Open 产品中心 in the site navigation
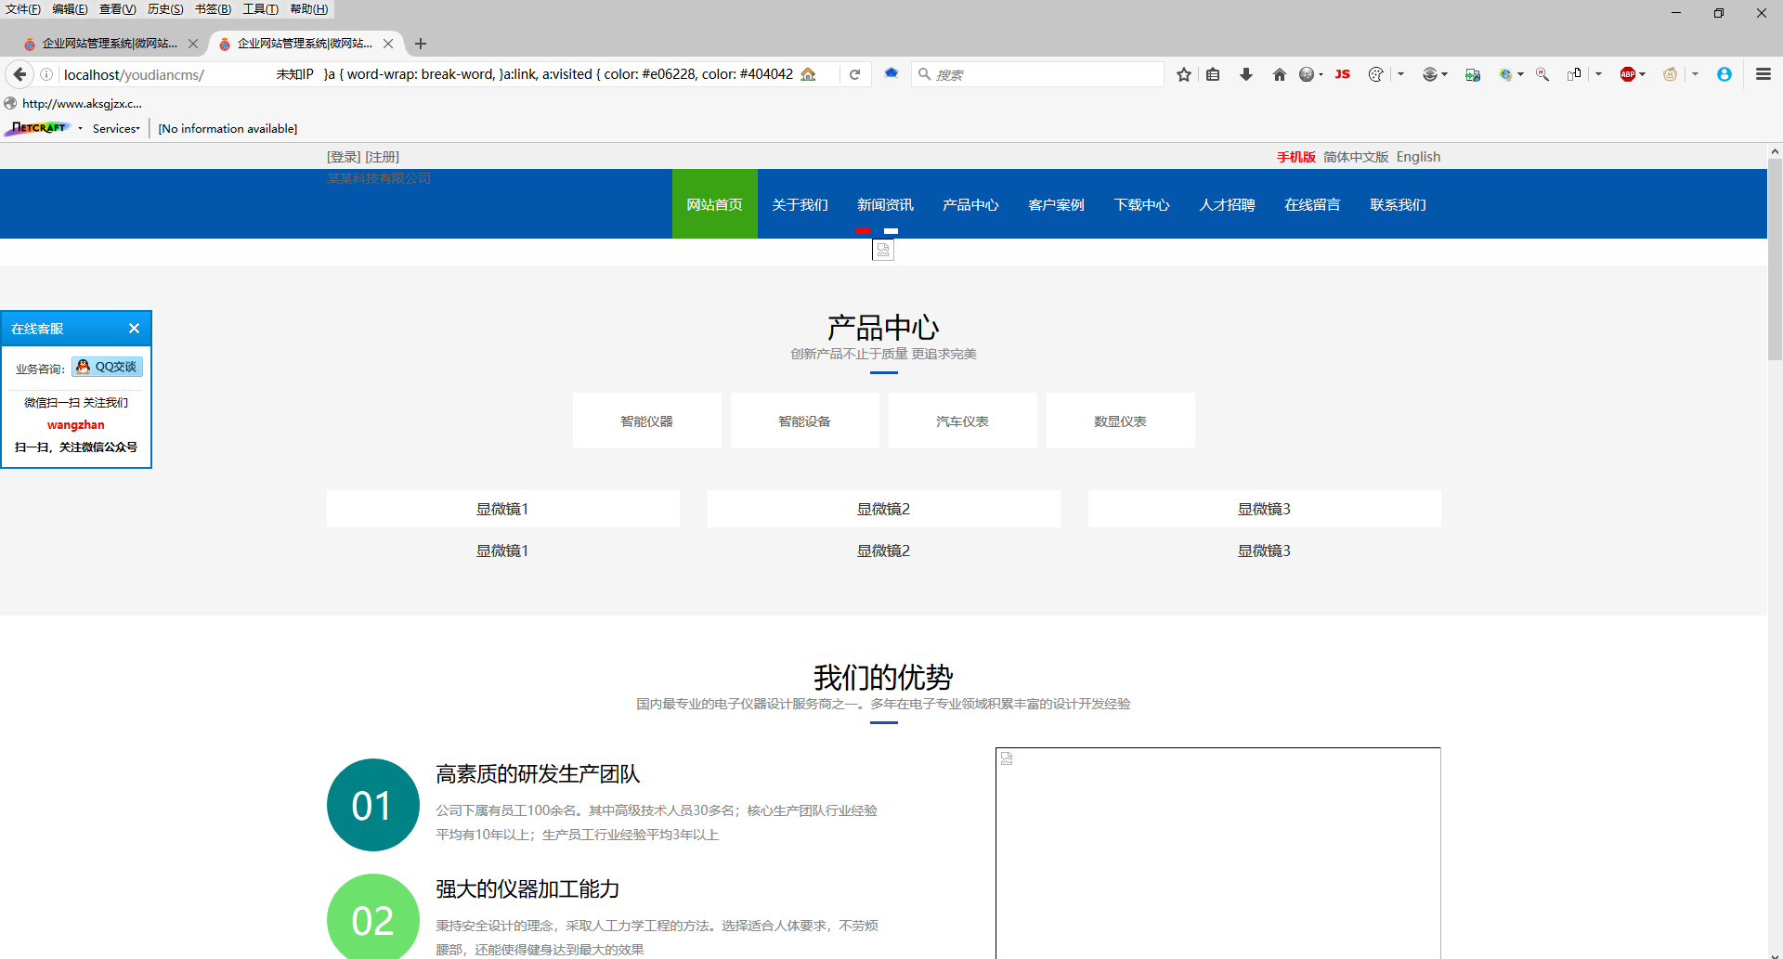The height and width of the screenshot is (959, 1783). [x=970, y=204]
